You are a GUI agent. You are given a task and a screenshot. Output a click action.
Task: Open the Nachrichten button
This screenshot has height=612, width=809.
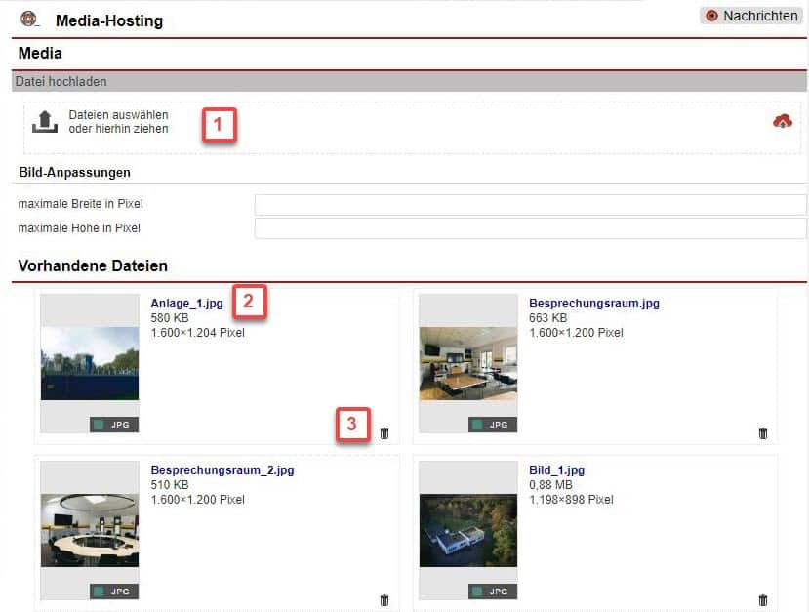[x=750, y=16]
